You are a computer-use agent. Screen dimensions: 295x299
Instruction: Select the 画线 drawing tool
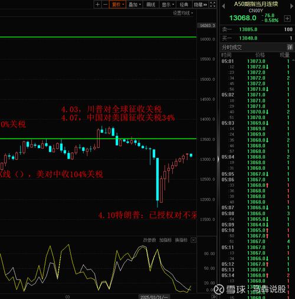click(151, 4)
